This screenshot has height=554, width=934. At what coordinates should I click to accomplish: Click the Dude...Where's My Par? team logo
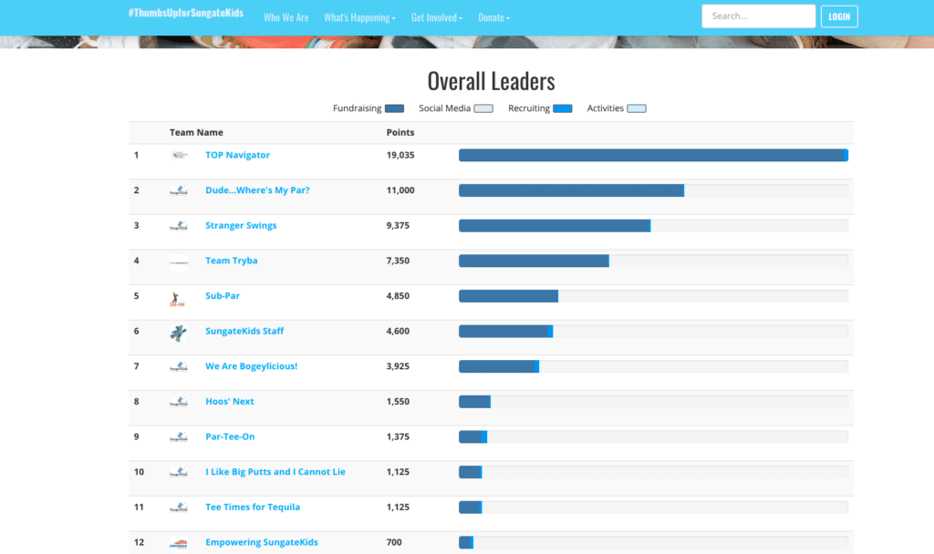coord(179,190)
